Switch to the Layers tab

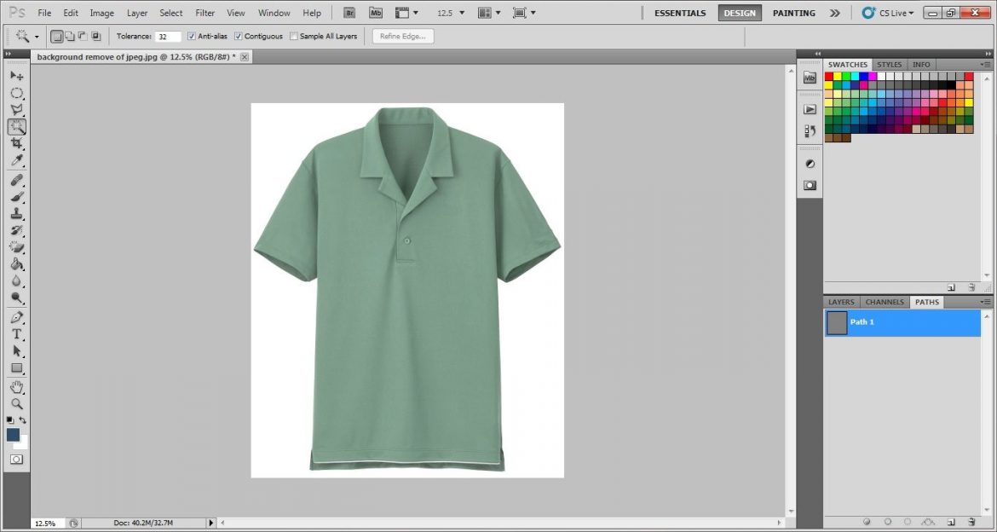[x=841, y=303]
